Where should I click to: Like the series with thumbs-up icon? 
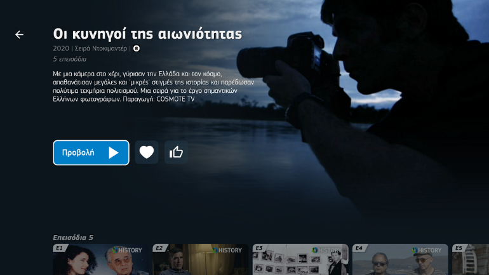pos(176,152)
